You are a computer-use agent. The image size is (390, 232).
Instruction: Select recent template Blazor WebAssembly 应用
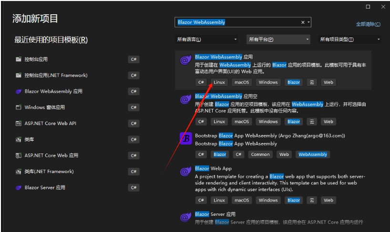53,91
